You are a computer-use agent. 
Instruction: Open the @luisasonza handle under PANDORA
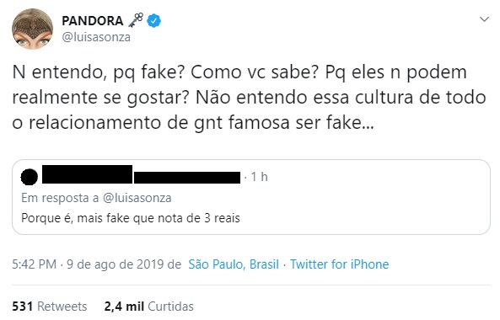pos(96,37)
